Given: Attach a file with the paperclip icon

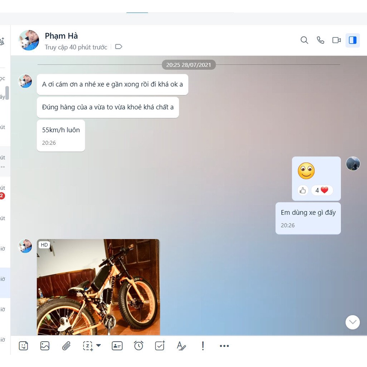Looking at the screenshot, I should pos(66,346).
